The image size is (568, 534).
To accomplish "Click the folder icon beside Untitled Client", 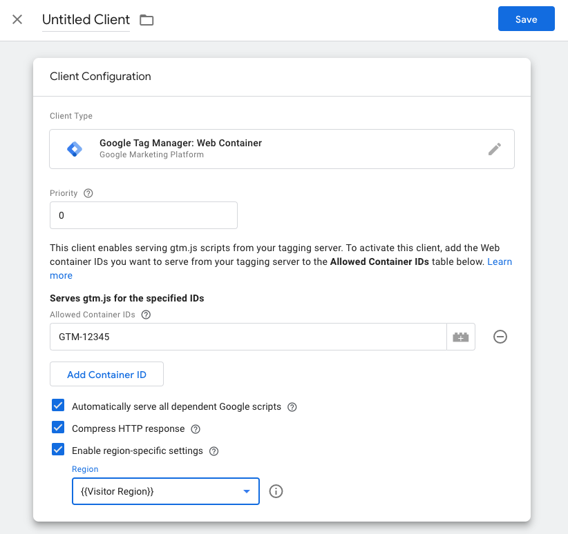I will [x=146, y=20].
